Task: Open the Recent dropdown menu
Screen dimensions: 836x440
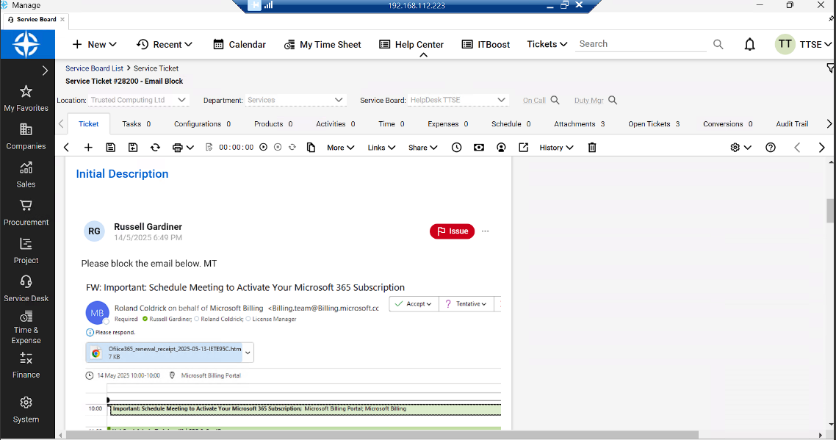Action: (x=165, y=44)
